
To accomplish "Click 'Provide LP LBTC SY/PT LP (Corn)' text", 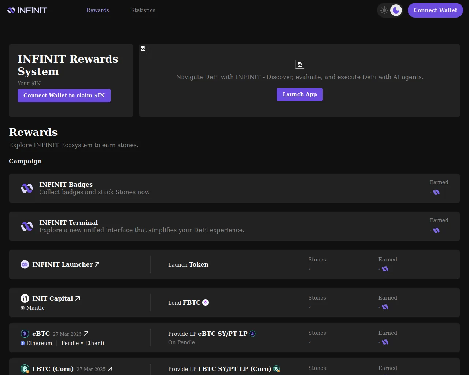I will point(220,369).
